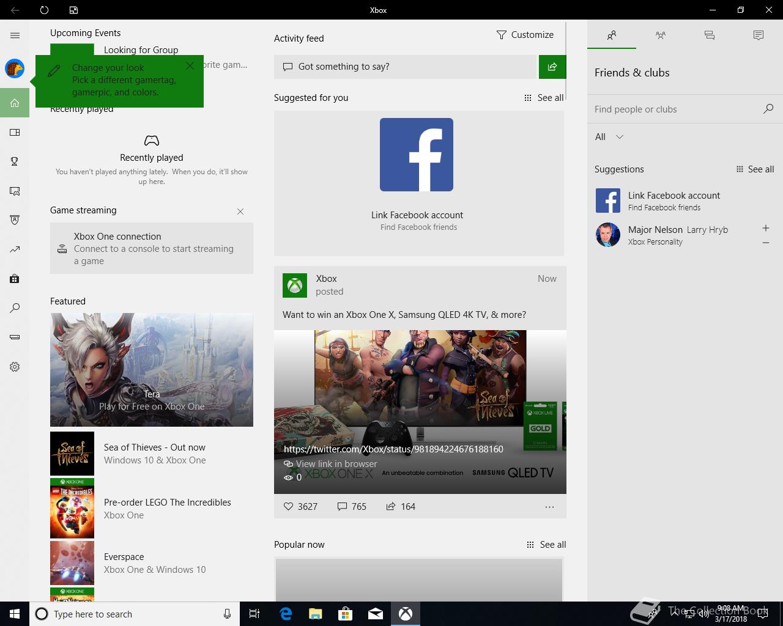Image resolution: width=783 pixels, height=626 pixels.
Task: Open Sea of Thieves - Out now
Action: [x=152, y=454]
